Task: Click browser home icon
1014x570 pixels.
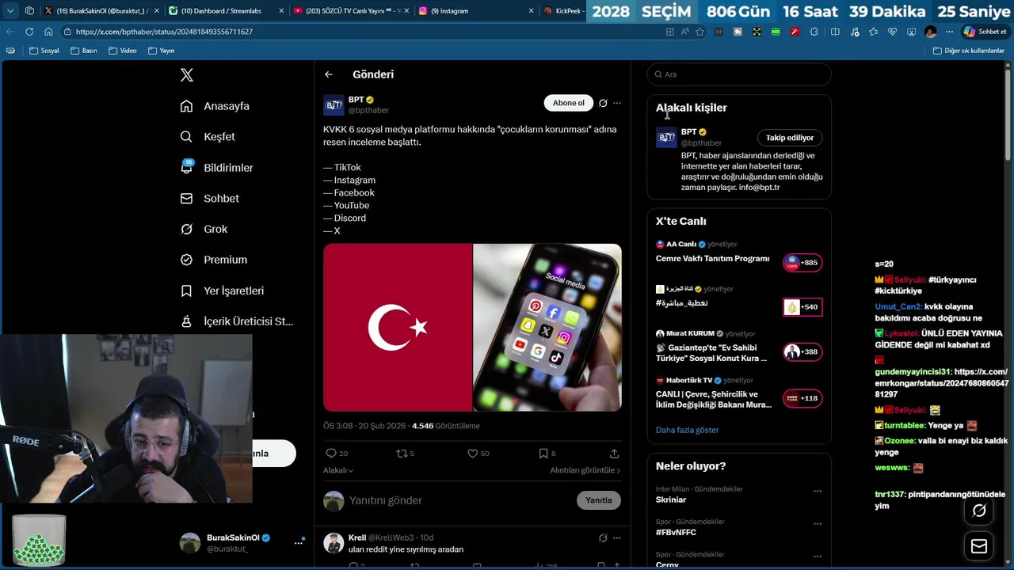Action: [x=48, y=32]
